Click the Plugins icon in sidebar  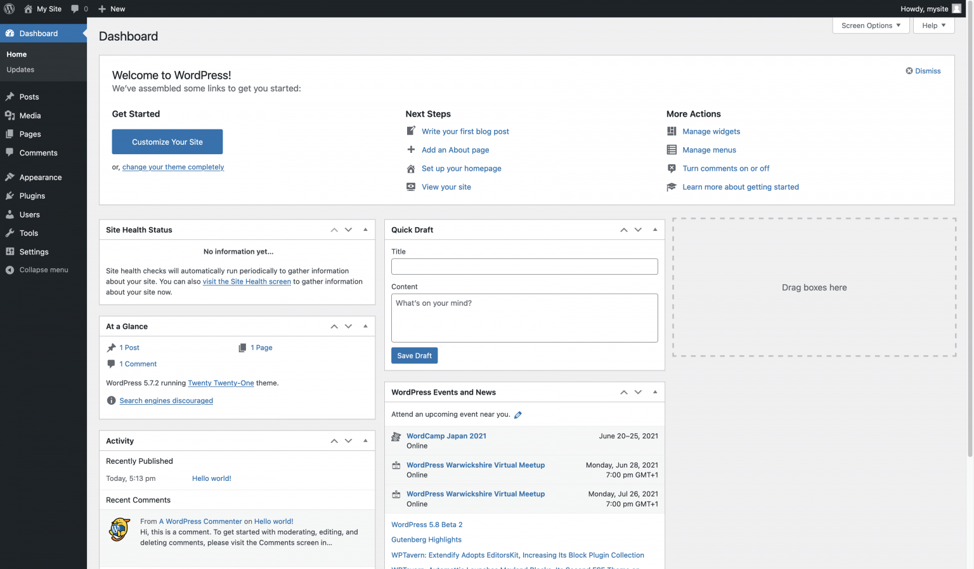pyautogui.click(x=10, y=196)
